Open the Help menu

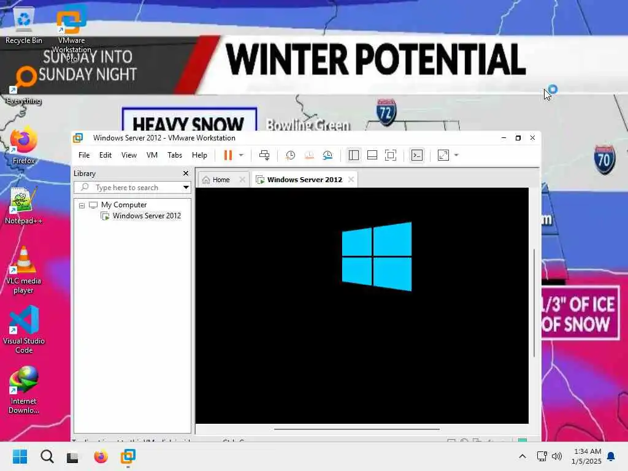click(x=199, y=155)
